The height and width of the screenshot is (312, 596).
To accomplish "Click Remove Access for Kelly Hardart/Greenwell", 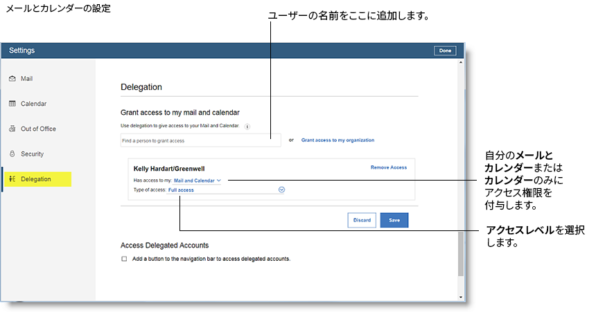I will pyautogui.click(x=389, y=167).
